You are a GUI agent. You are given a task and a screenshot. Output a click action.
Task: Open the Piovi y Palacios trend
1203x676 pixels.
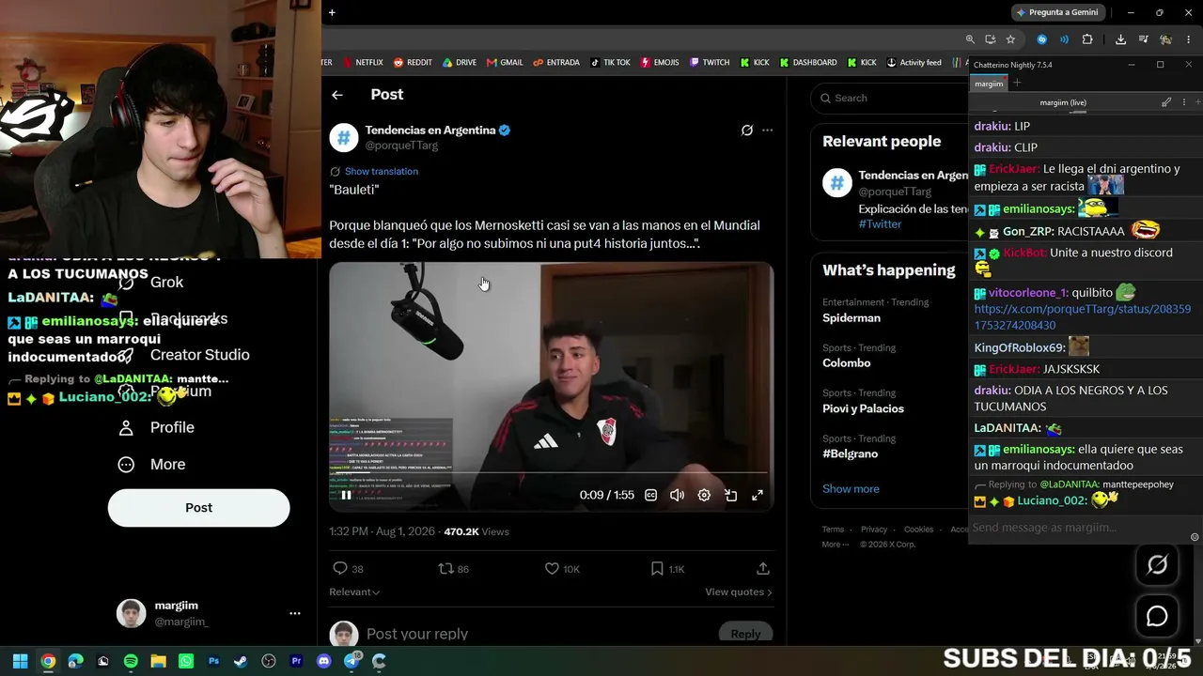coord(863,408)
